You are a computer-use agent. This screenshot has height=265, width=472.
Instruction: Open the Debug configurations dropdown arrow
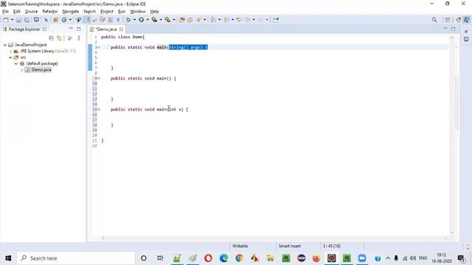pyautogui.click(x=134, y=20)
